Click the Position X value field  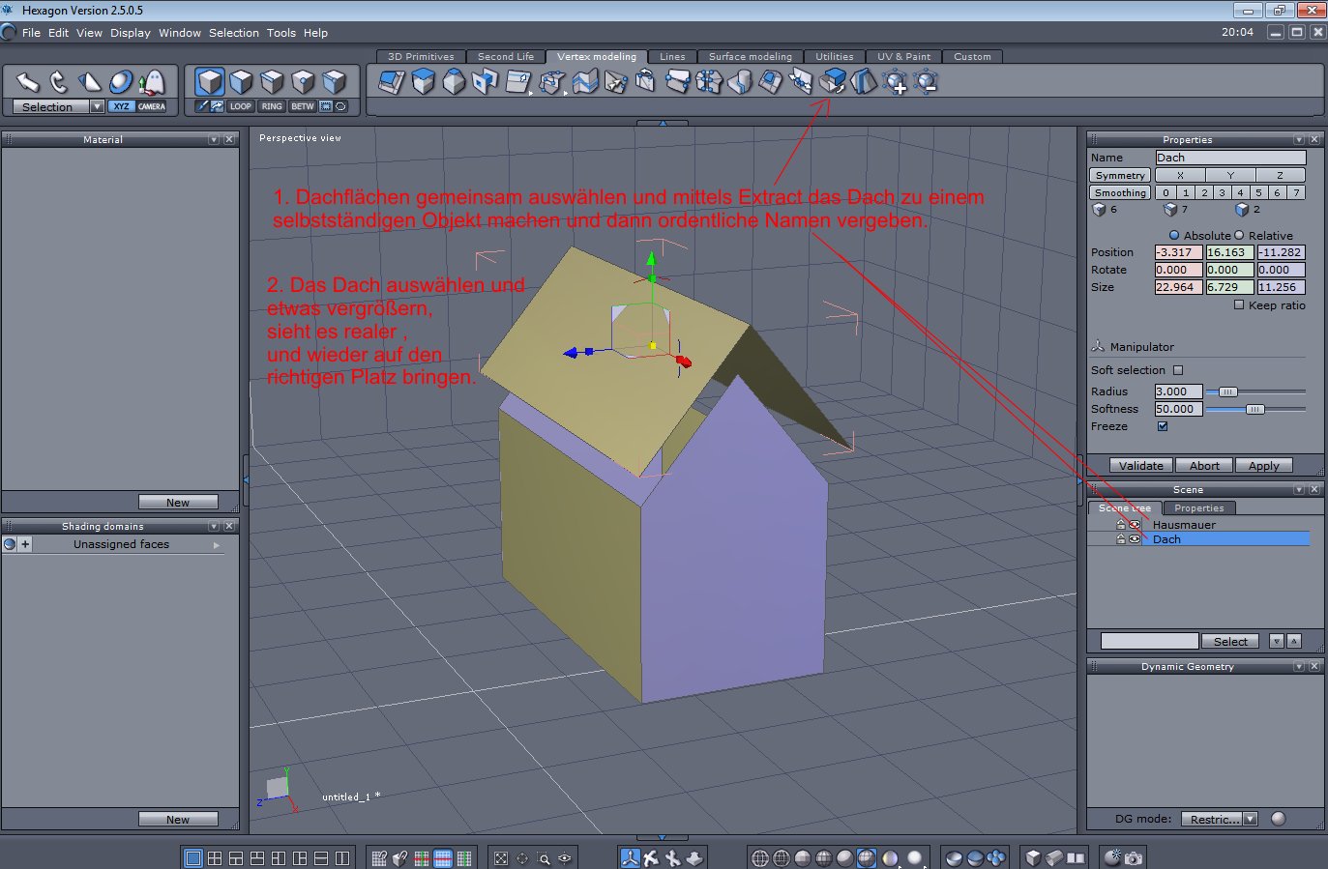click(x=1178, y=252)
